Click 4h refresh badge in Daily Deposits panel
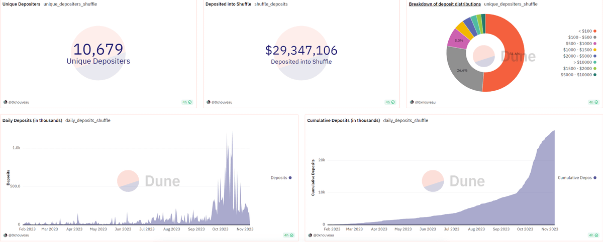 point(288,235)
